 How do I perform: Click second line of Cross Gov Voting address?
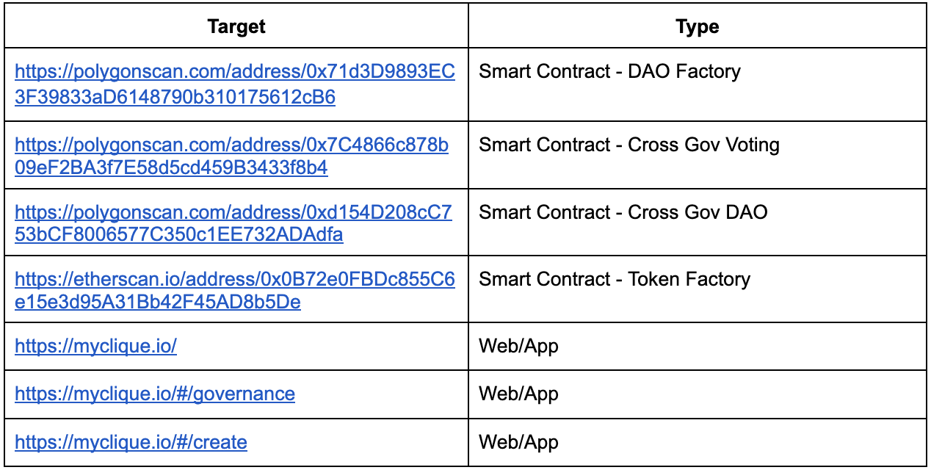(x=171, y=168)
